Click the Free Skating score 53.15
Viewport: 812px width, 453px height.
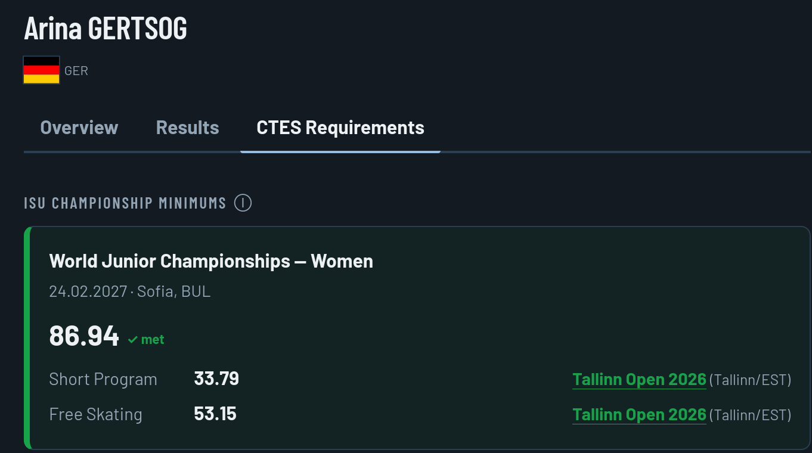[215, 414]
